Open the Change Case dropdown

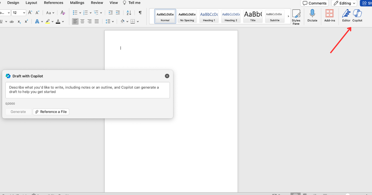click(50, 13)
